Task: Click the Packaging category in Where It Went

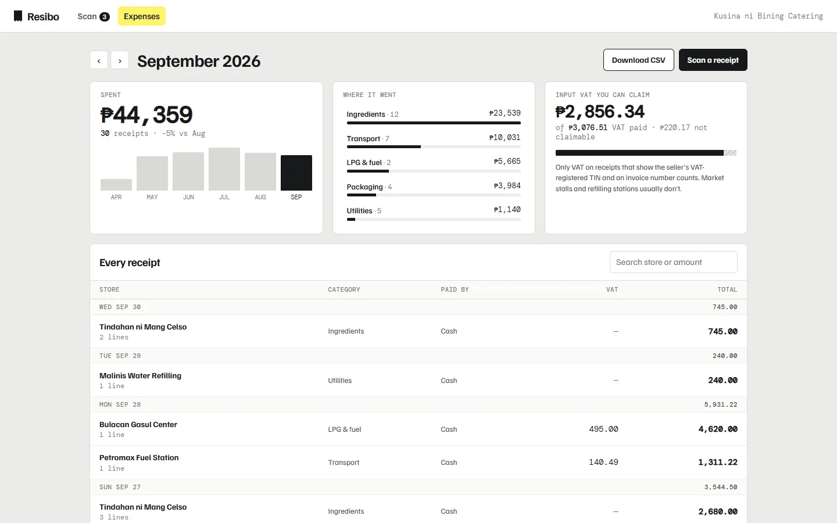Action: click(434, 189)
